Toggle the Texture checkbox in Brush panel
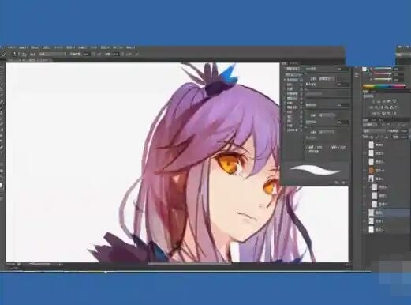 [286, 89]
